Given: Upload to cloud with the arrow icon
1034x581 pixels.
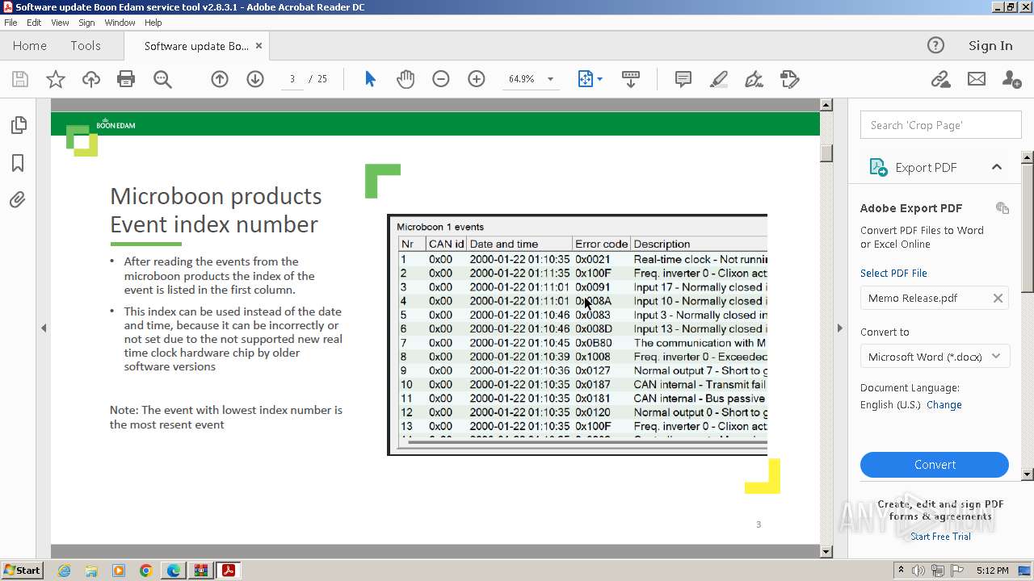Looking at the screenshot, I should (91, 79).
